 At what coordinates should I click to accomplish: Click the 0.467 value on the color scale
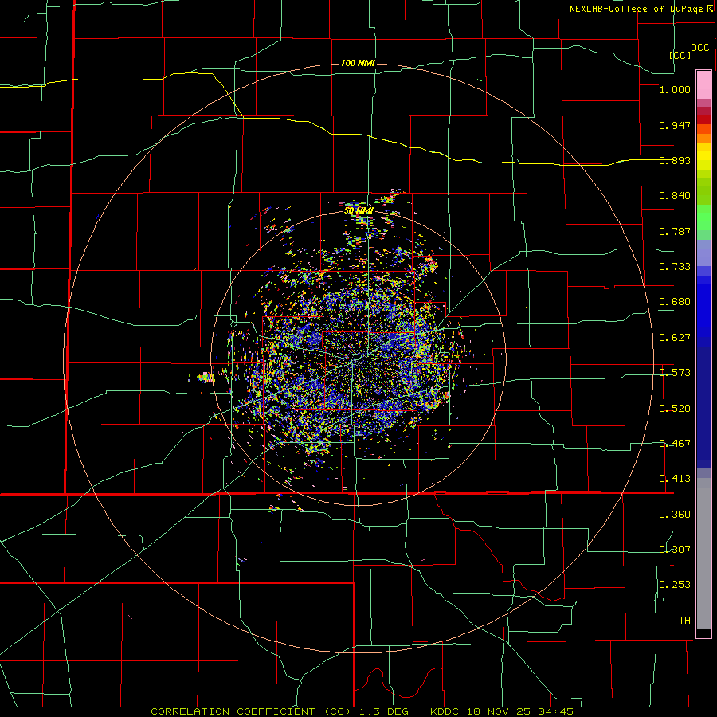(675, 444)
